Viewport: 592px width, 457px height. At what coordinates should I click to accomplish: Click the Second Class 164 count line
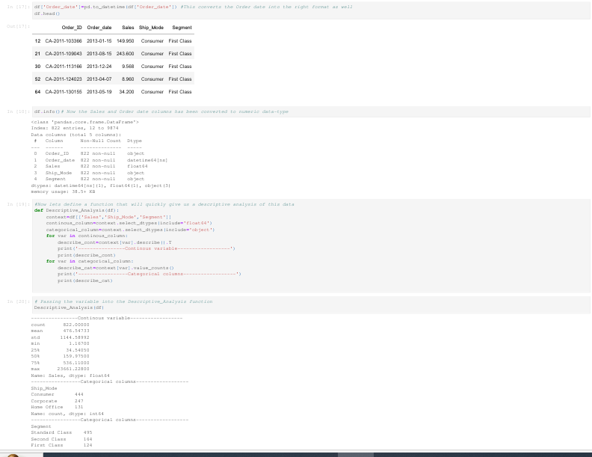pos(61,439)
